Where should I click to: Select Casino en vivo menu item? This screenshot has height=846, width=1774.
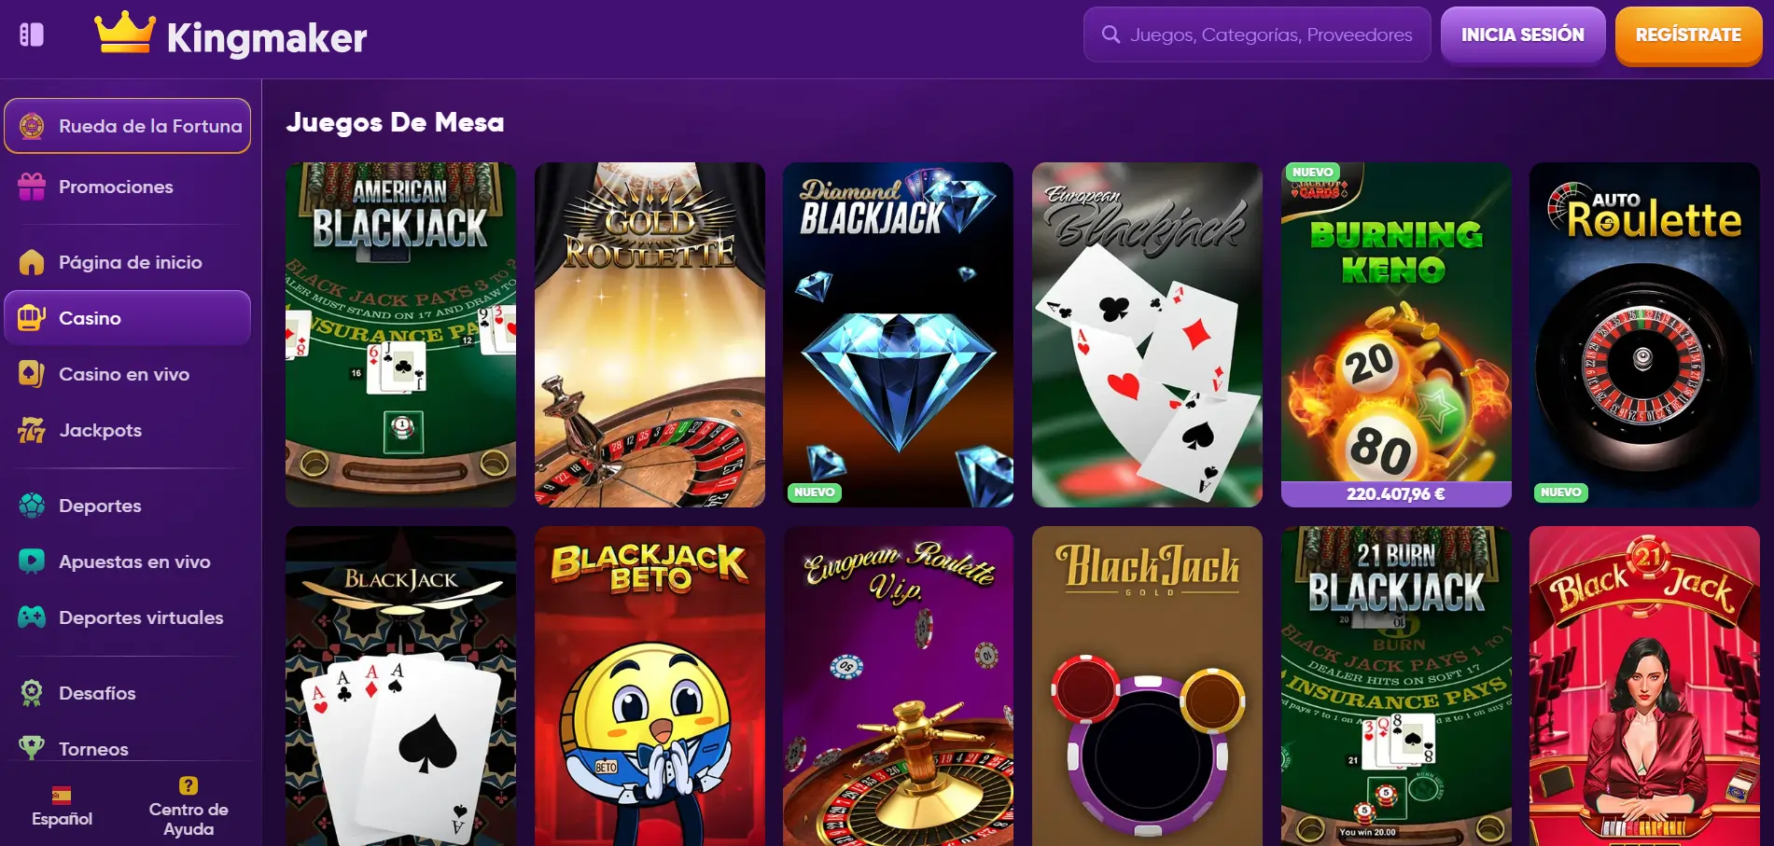(124, 374)
